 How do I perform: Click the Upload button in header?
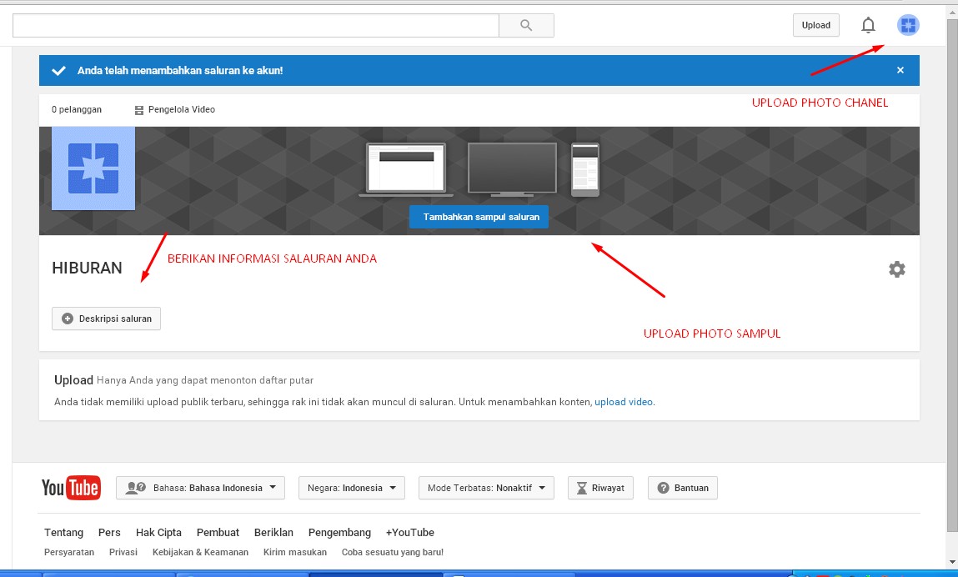pos(816,25)
